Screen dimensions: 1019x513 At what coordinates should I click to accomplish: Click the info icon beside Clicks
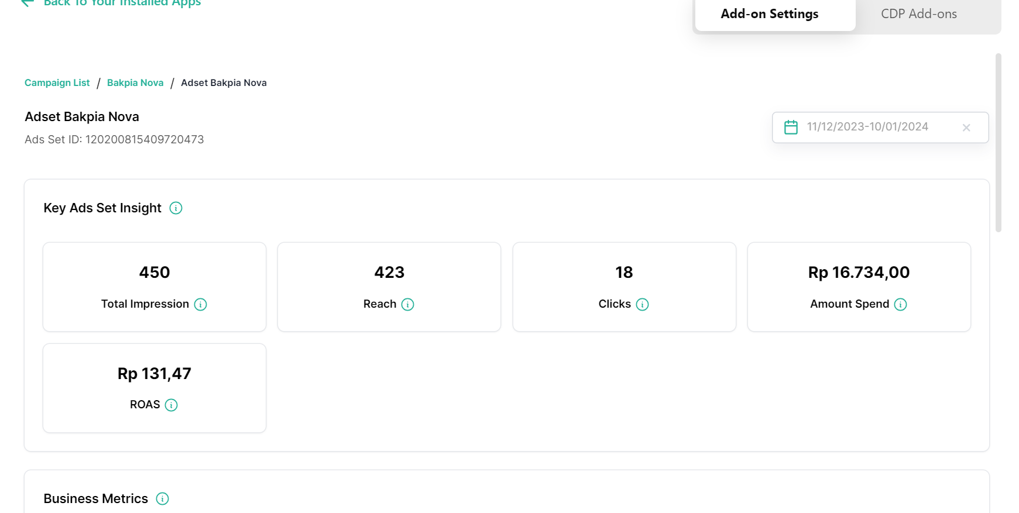(x=642, y=304)
